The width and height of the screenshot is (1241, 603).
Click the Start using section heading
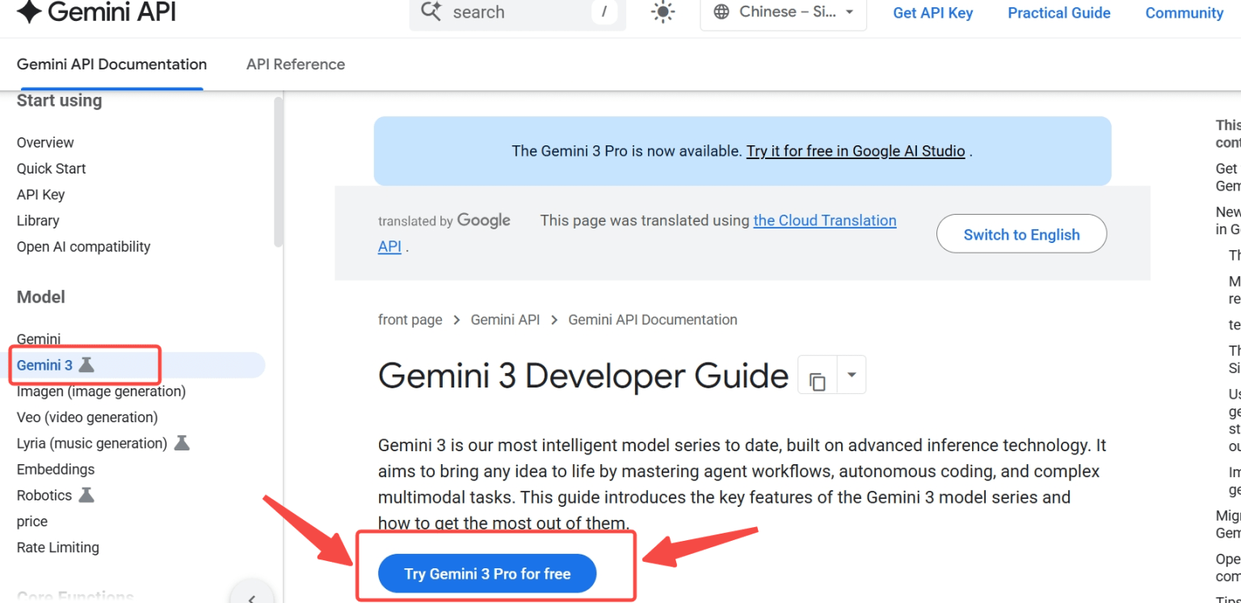pyautogui.click(x=60, y=101)
